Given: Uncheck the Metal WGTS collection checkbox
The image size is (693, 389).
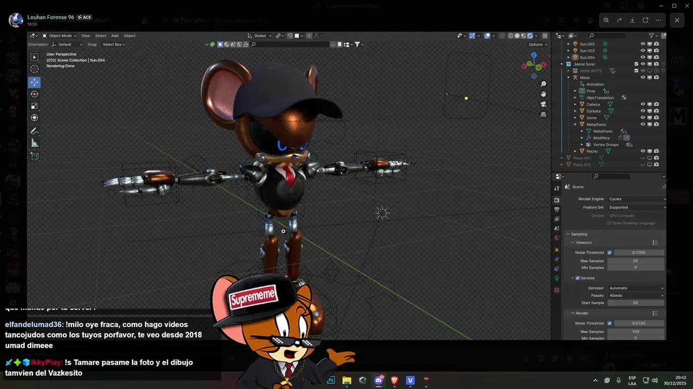Looking at the screenshot, I should [636, 71].
